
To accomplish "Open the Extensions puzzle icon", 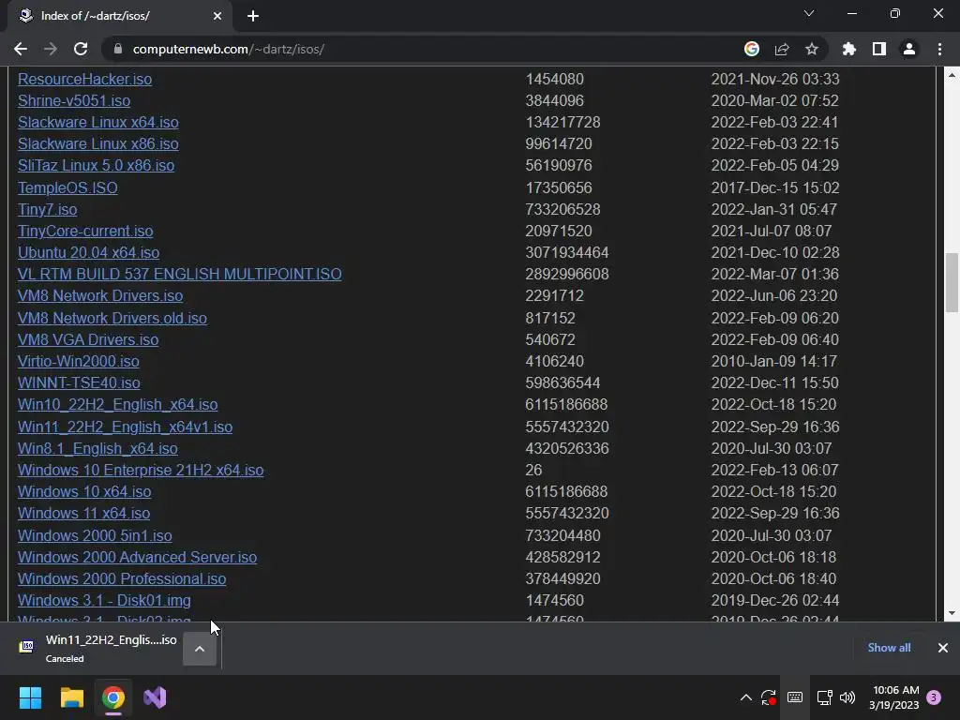I will pyautogui.click(x=849, y=49).
